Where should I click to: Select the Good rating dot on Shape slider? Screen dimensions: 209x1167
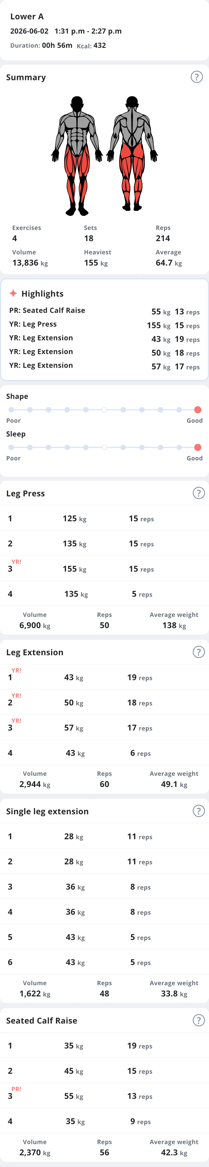coord(198,410)
